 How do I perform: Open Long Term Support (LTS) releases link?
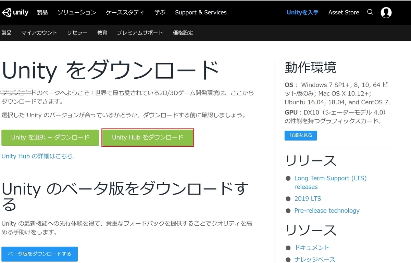[330, 183]
